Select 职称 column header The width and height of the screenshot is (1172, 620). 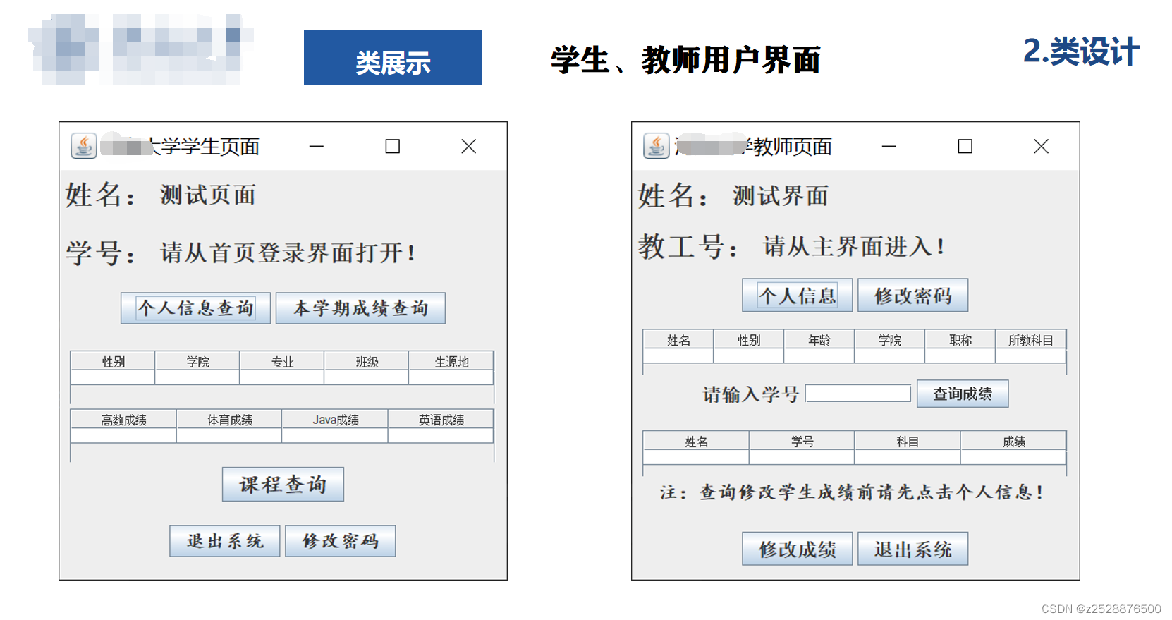(960, 340)
